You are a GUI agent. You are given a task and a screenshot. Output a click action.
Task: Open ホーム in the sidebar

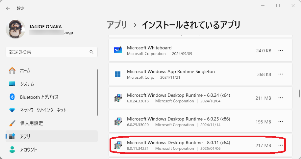click(x=52, y=71)
